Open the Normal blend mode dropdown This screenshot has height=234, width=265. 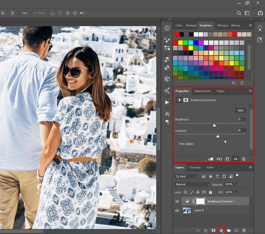(192, 184)
